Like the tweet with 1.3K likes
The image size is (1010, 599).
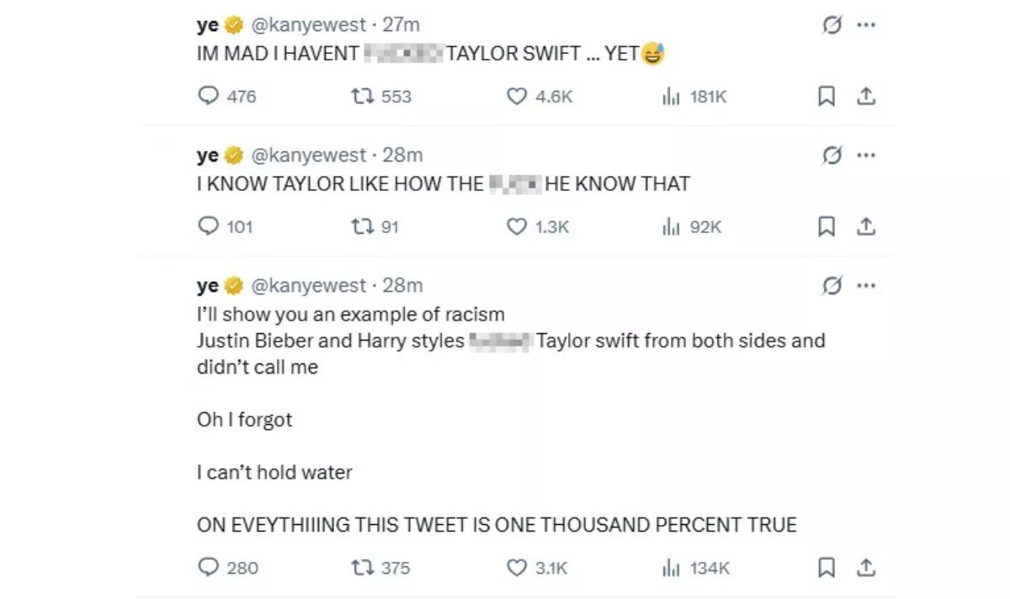pos(516,226)
